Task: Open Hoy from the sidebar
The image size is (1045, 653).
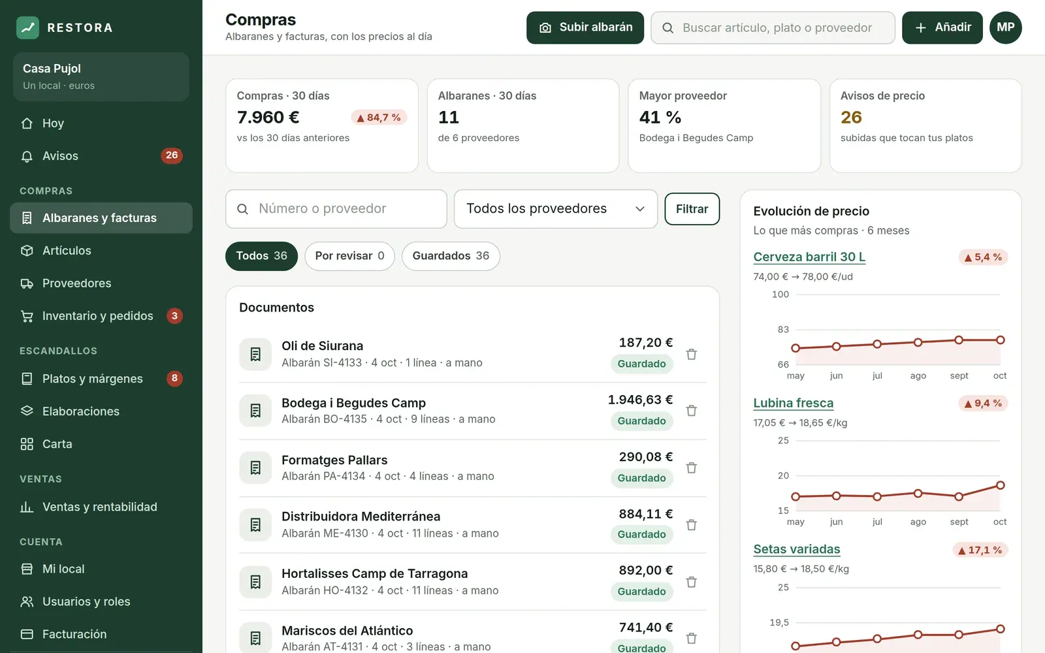Action: [x=101, y=123]
